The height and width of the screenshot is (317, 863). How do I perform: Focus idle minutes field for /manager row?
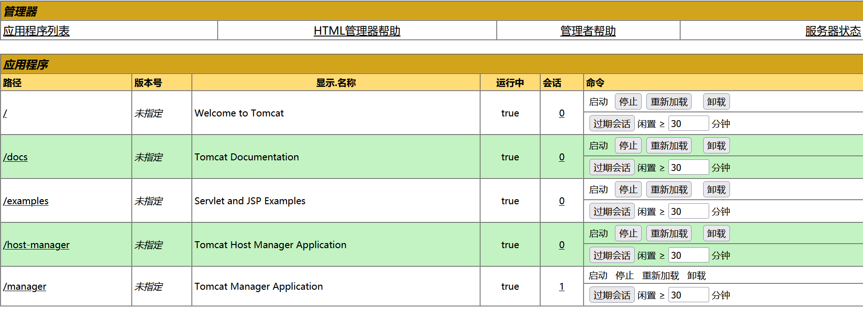click(688, 295)
